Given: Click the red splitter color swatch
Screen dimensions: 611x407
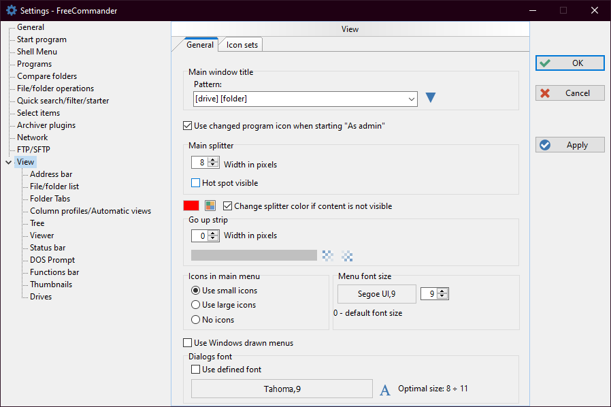Looking at the screenshot, I should click(191, 206).
